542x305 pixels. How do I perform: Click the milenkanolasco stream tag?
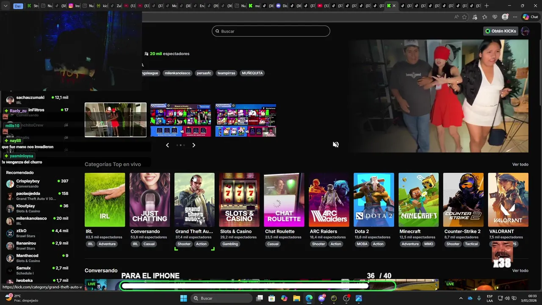point(177,73)
